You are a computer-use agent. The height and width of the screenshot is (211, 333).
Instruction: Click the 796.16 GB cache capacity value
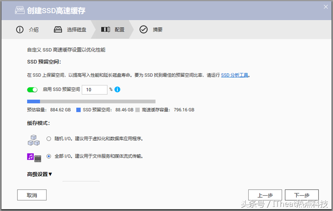(184, 110)
